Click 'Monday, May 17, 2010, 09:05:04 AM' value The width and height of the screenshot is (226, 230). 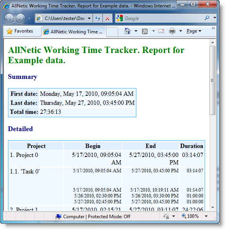87,94
